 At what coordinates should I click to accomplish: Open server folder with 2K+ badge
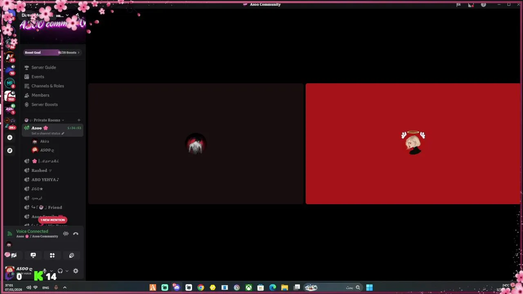[x=10, y=123]
